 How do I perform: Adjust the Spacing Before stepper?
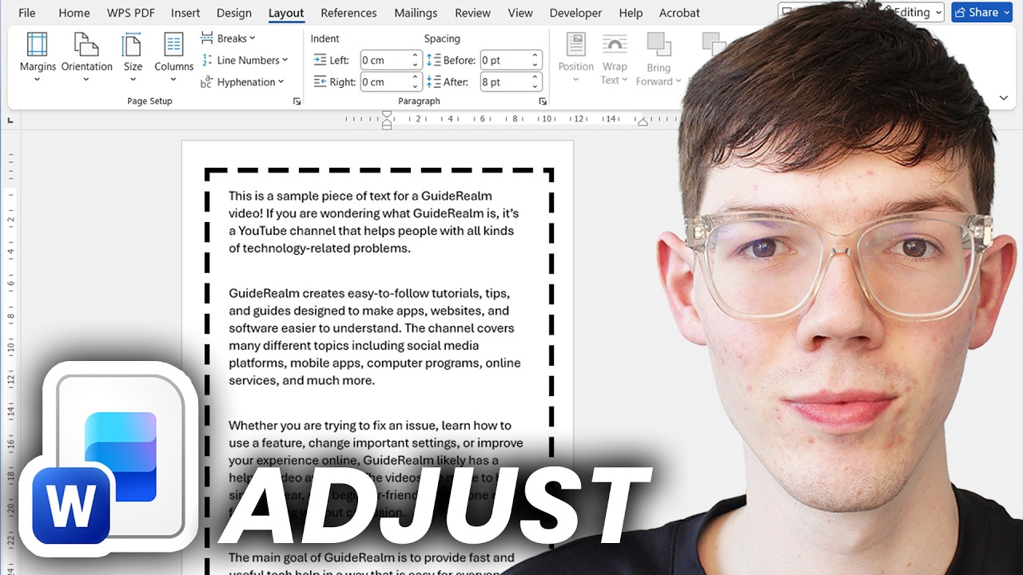tap(535, 60)
